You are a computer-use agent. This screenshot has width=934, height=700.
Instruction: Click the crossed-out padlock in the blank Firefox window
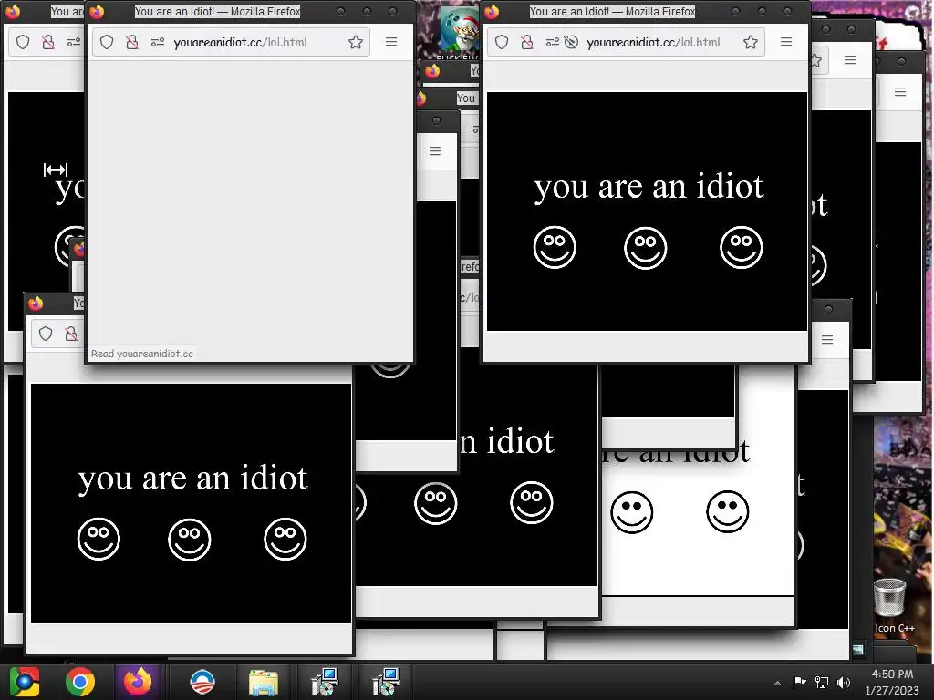click(132, 42)
